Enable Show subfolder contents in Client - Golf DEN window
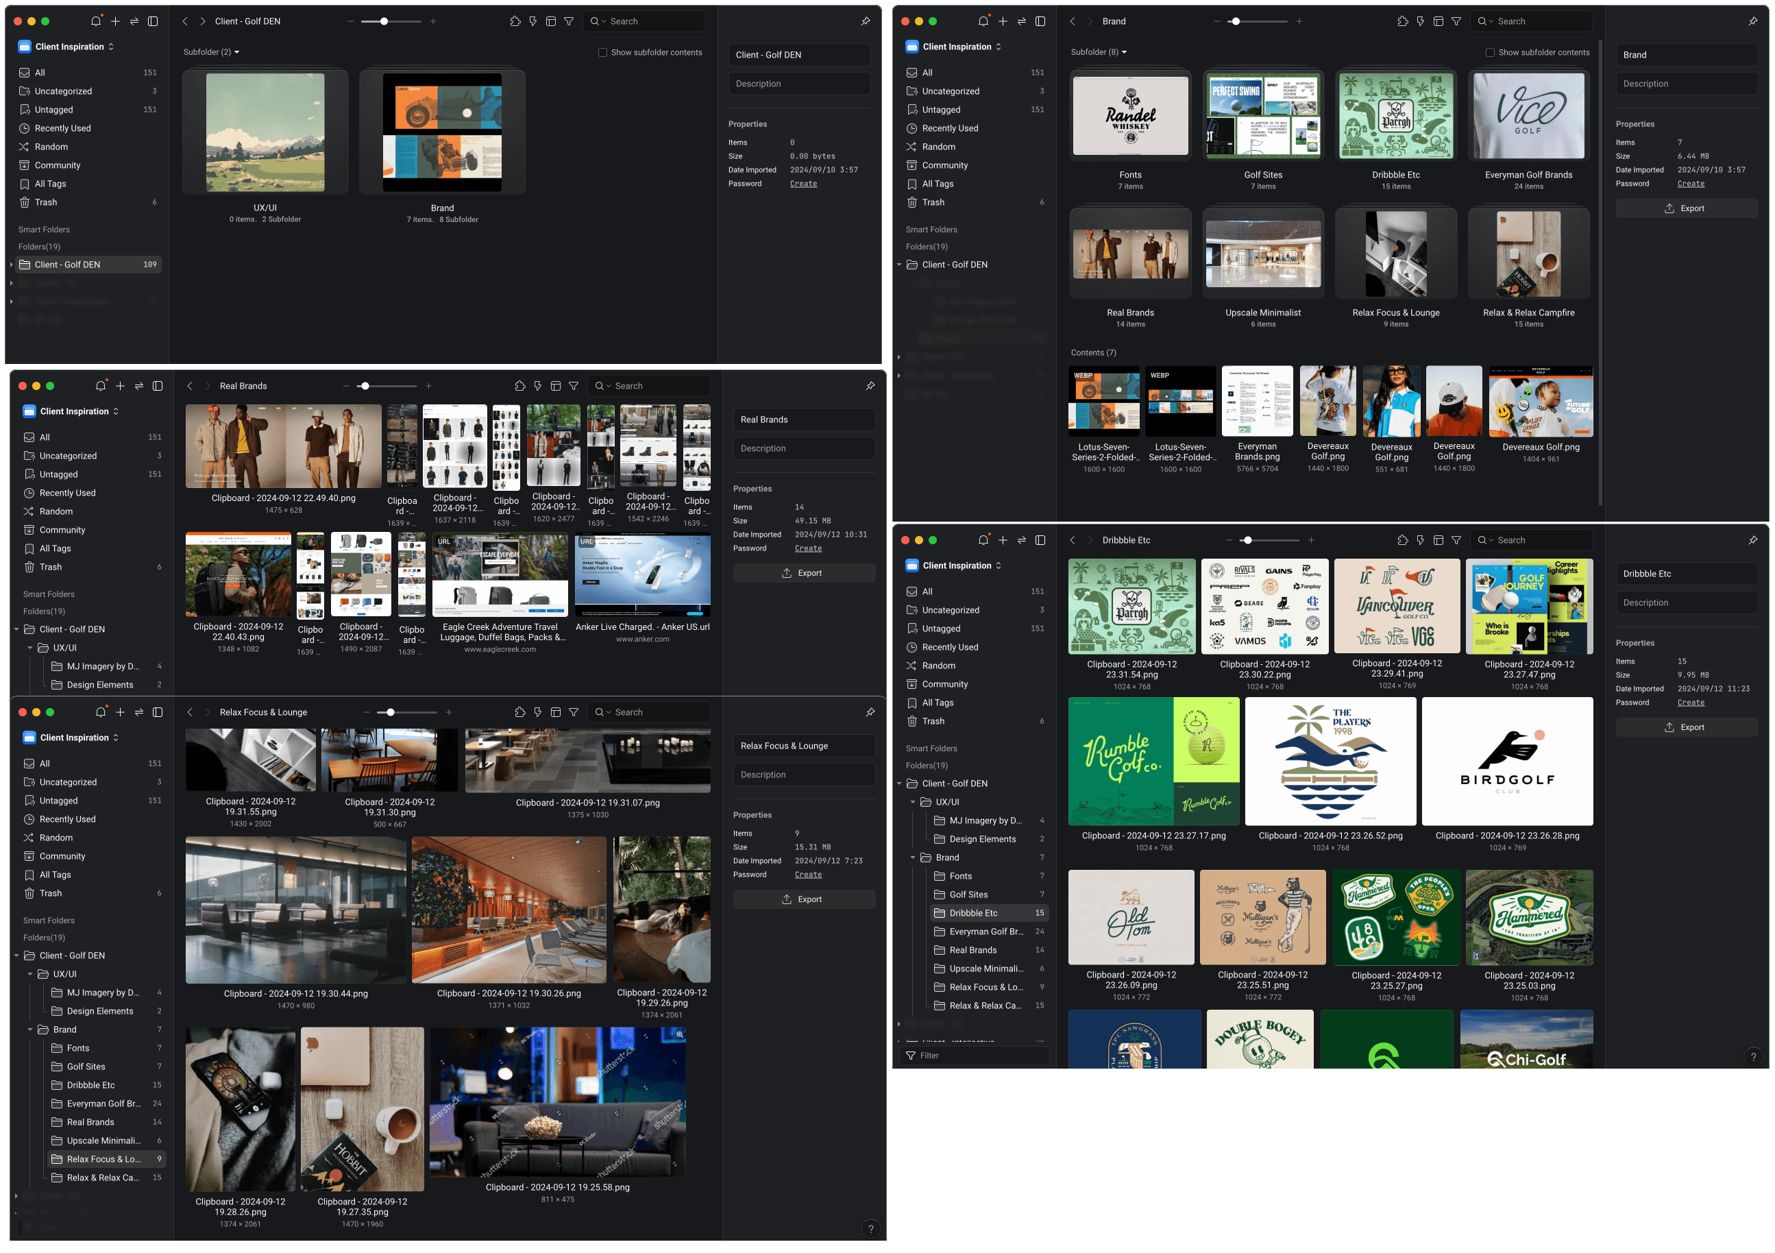Screen dimensions: 1775x1253 pos(602,53)
